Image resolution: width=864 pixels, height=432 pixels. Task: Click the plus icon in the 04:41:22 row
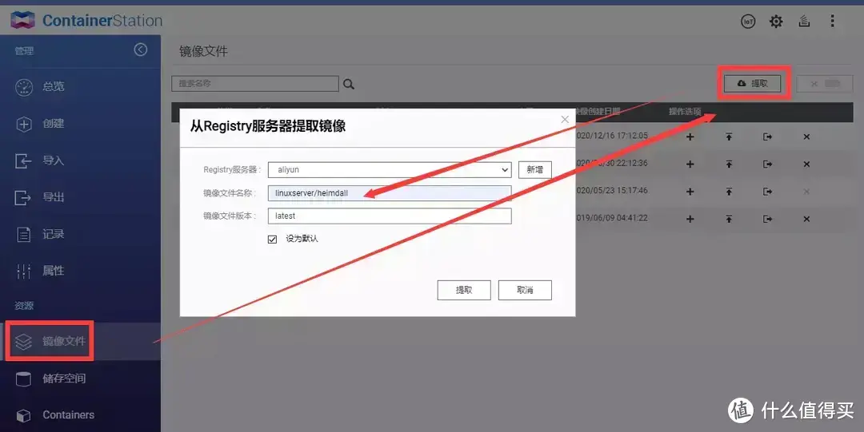point(690,219)
